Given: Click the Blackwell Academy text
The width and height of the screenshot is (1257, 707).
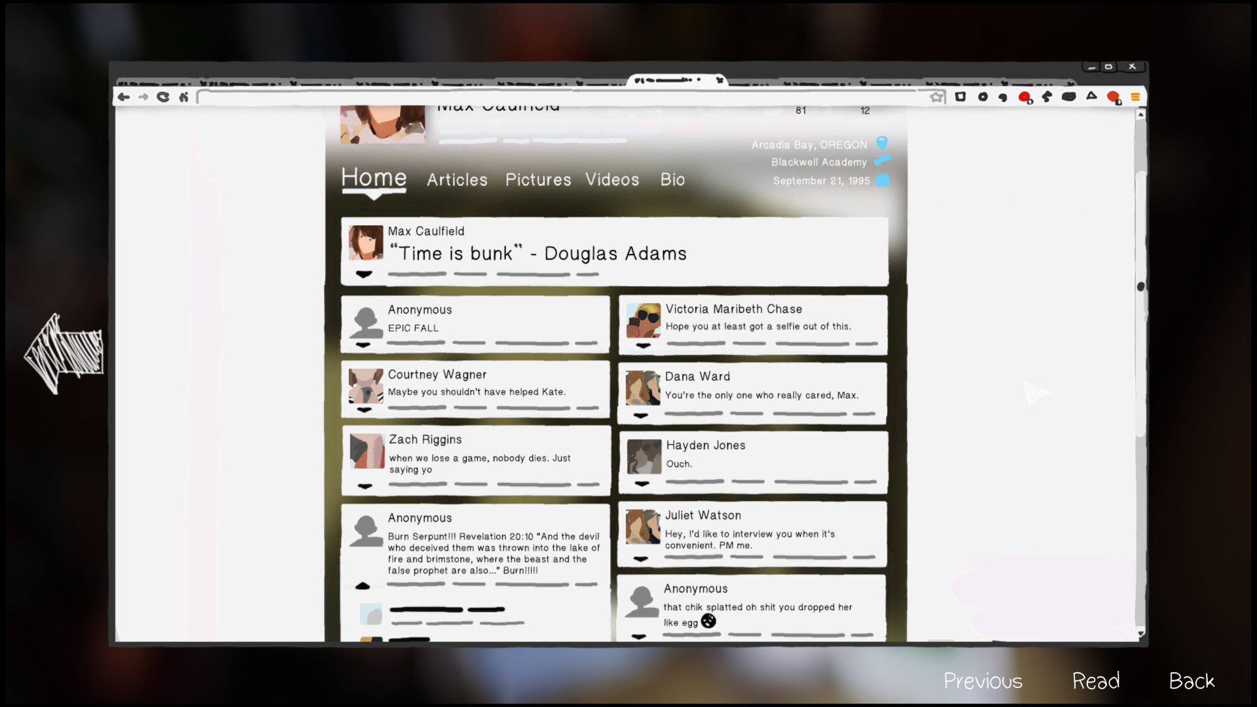Looking at the screenshot, I should [819, 162].
